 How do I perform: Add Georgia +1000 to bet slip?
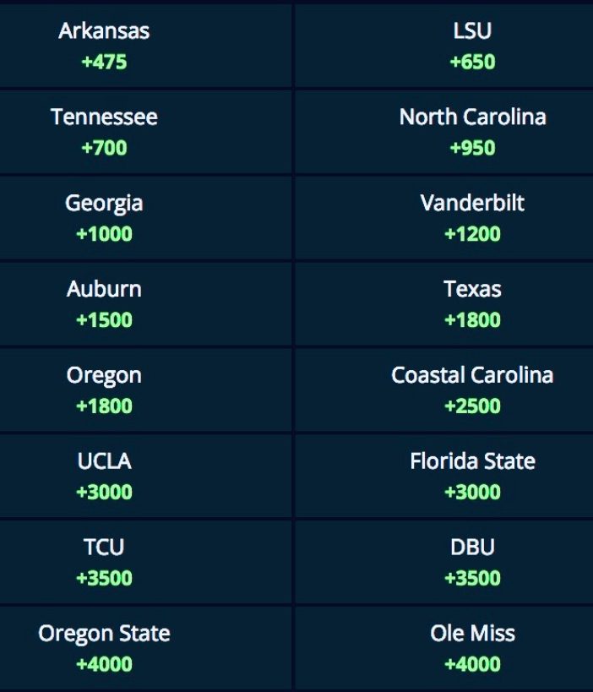point(104,218)
